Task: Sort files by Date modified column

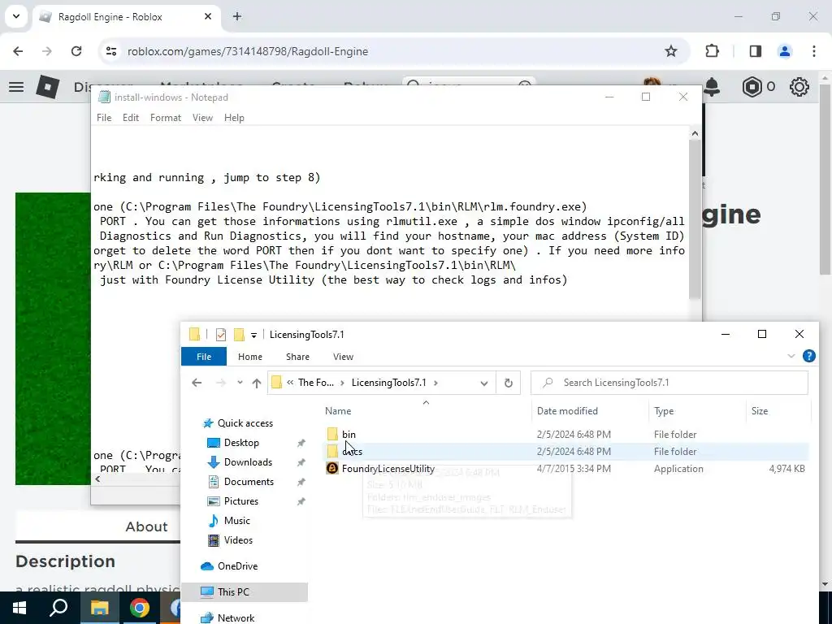Action: click(566, 411)
